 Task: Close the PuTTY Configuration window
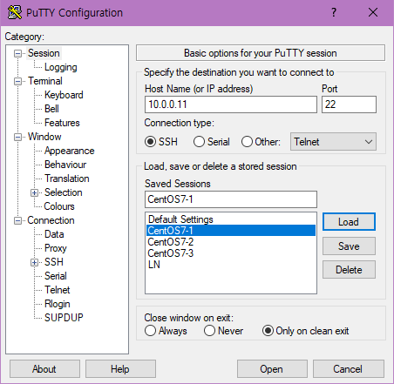(x=373, y=12)
